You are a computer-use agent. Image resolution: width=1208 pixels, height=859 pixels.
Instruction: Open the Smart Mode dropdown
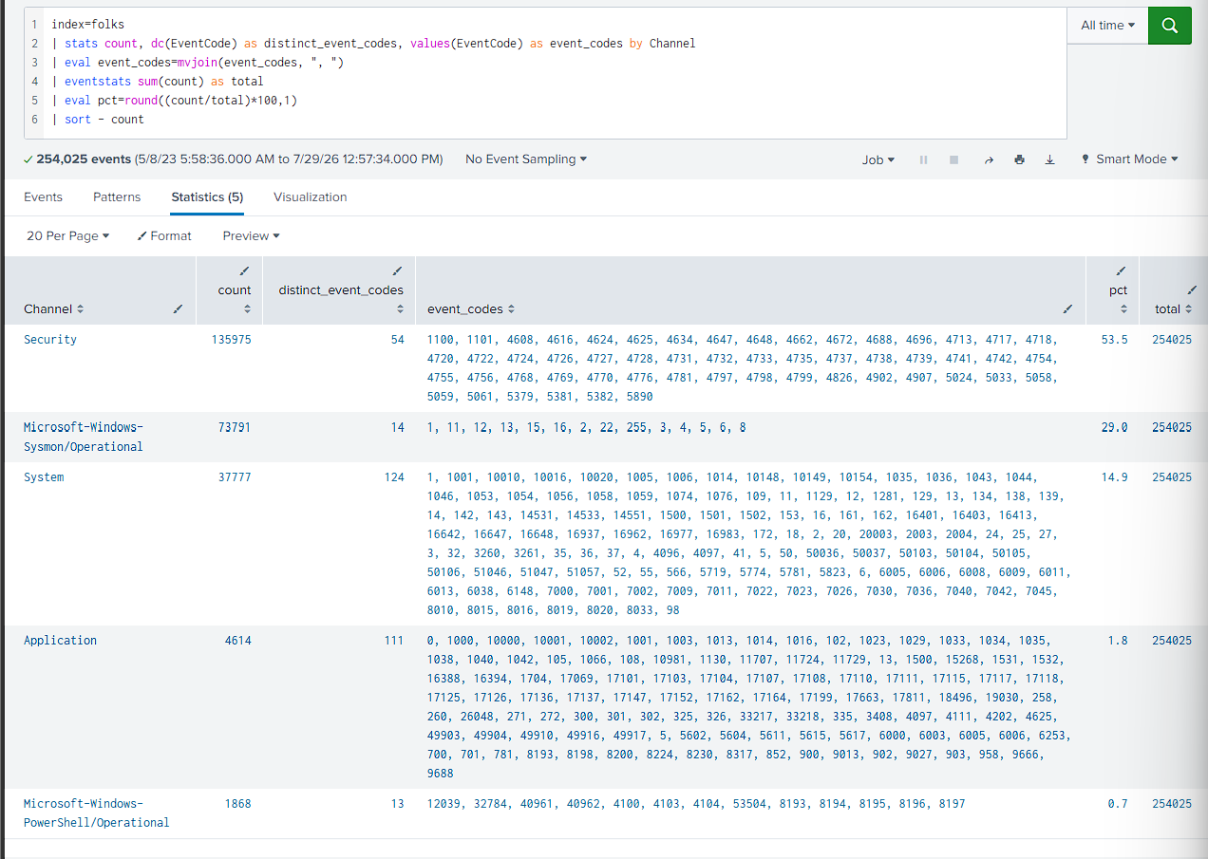pyautogui.click(x=1129, y=159)
